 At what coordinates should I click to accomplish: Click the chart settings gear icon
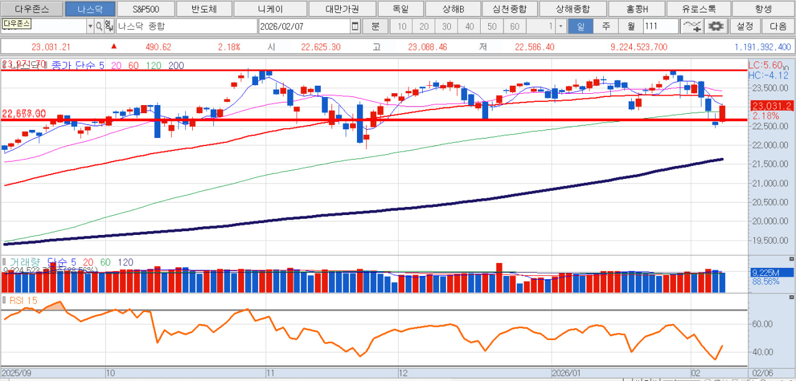[716, 26]
